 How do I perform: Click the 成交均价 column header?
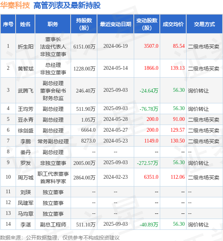(x=173, y=24)
